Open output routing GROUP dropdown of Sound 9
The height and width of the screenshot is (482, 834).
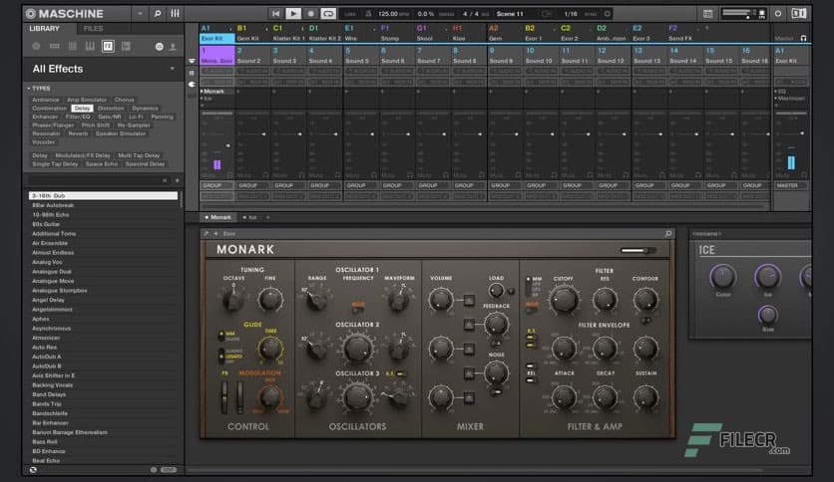click(506, 186)
